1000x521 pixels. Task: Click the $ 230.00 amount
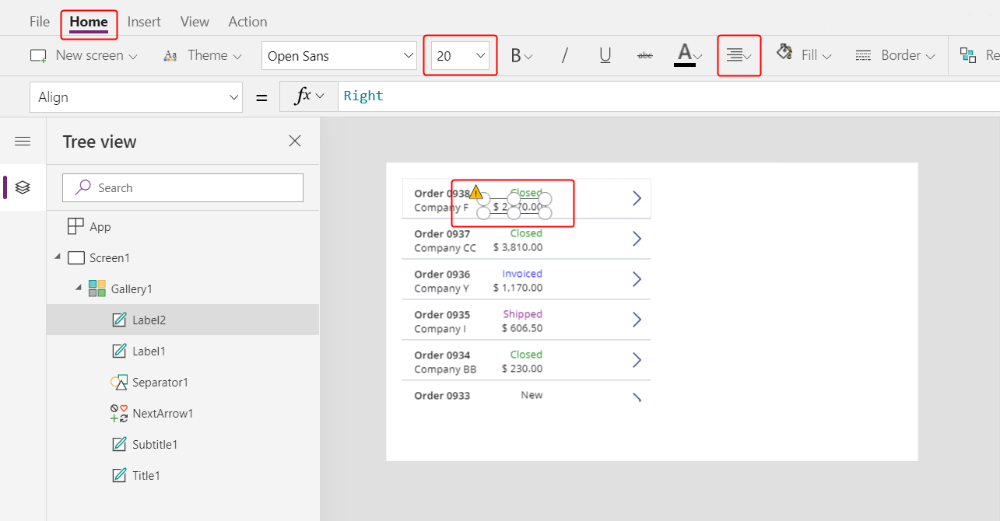(x=524, y=369)
